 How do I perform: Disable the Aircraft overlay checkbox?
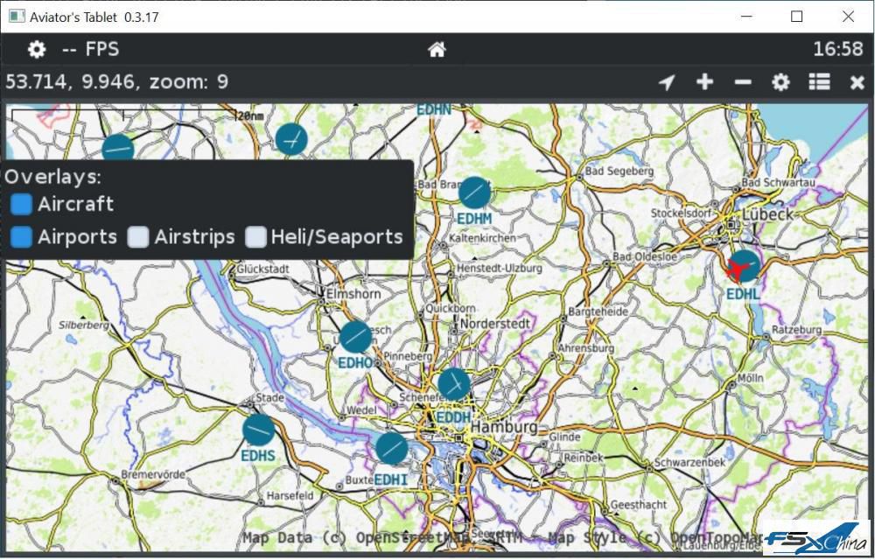coord(21,204)
